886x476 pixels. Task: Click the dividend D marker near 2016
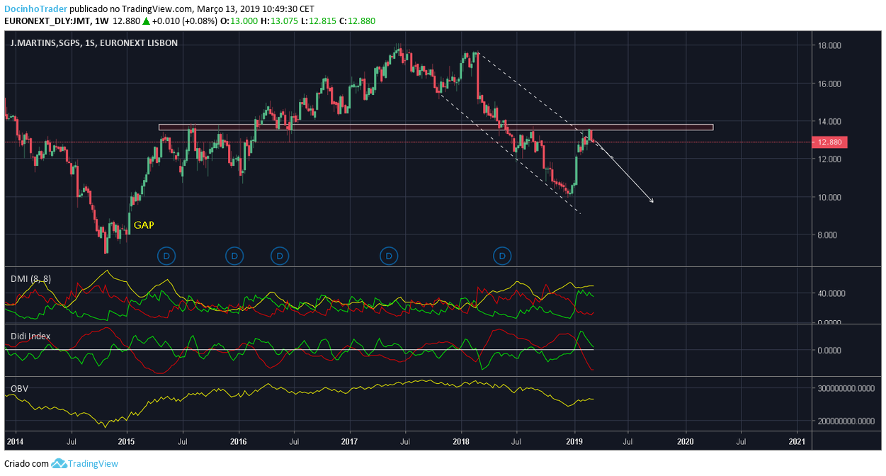234,255
